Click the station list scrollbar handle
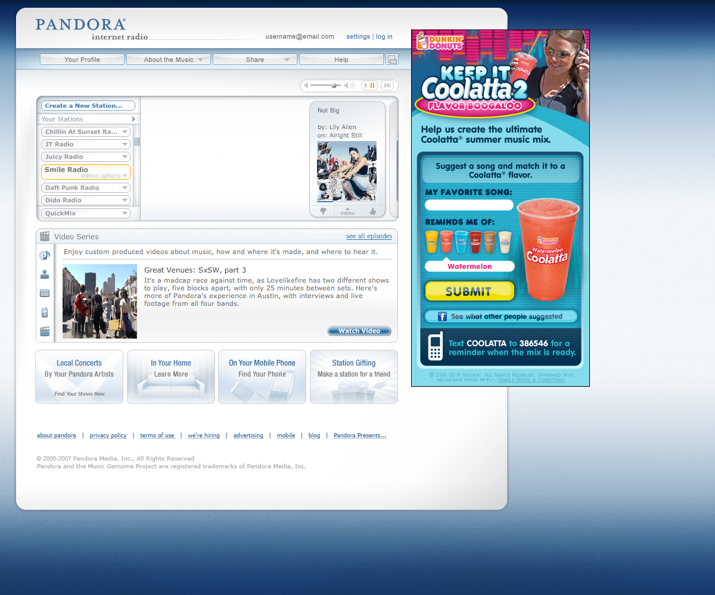The image size is (715, 595). [x=136, y=142]
